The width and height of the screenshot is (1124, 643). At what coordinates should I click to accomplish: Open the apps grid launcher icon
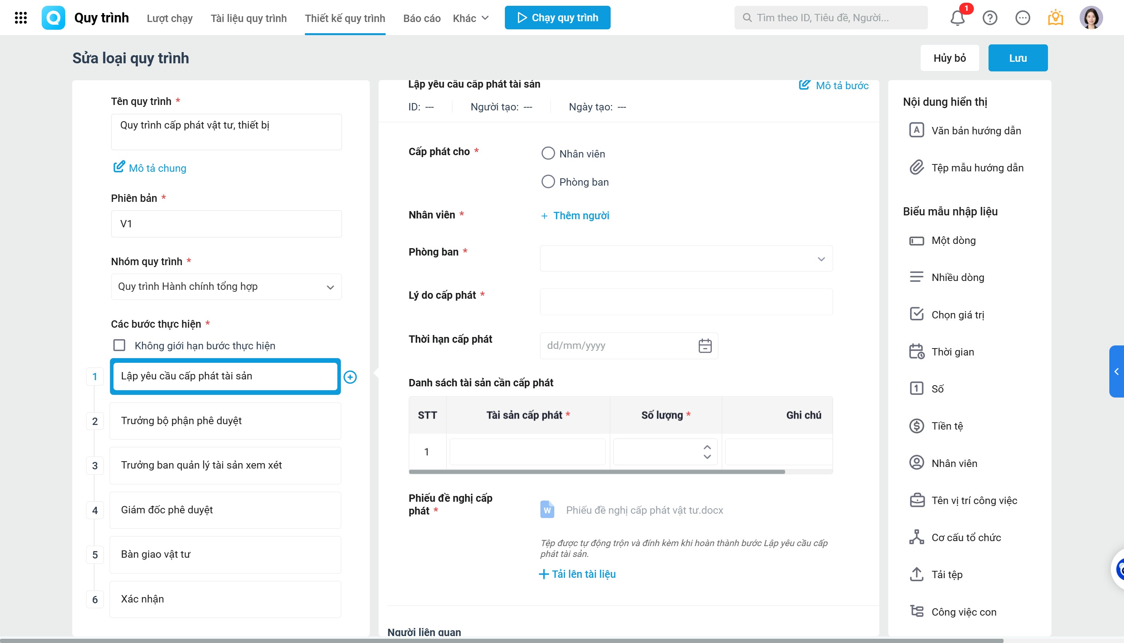(x=21, y=18)
